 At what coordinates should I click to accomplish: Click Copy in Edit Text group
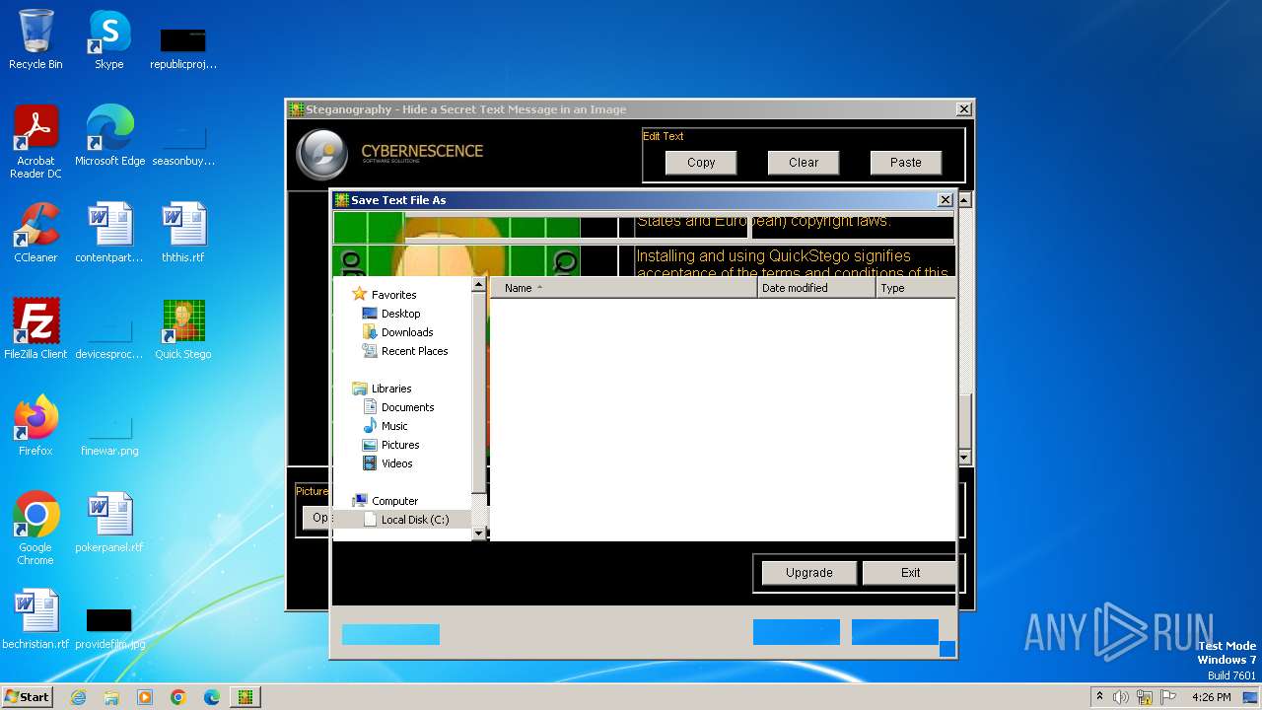[x=701, y=163]
